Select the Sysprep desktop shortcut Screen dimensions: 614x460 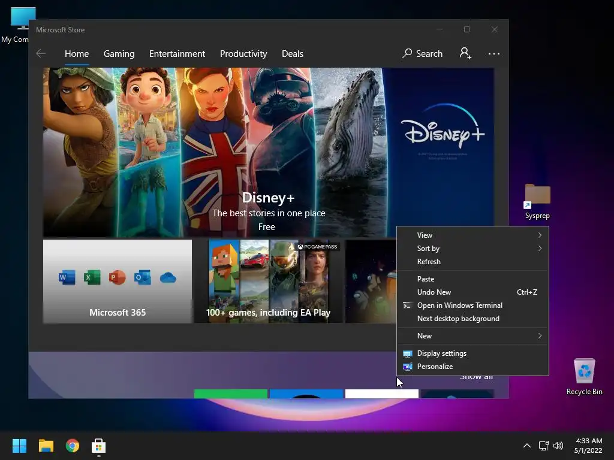pyautogui.click(x=537, y=202)
